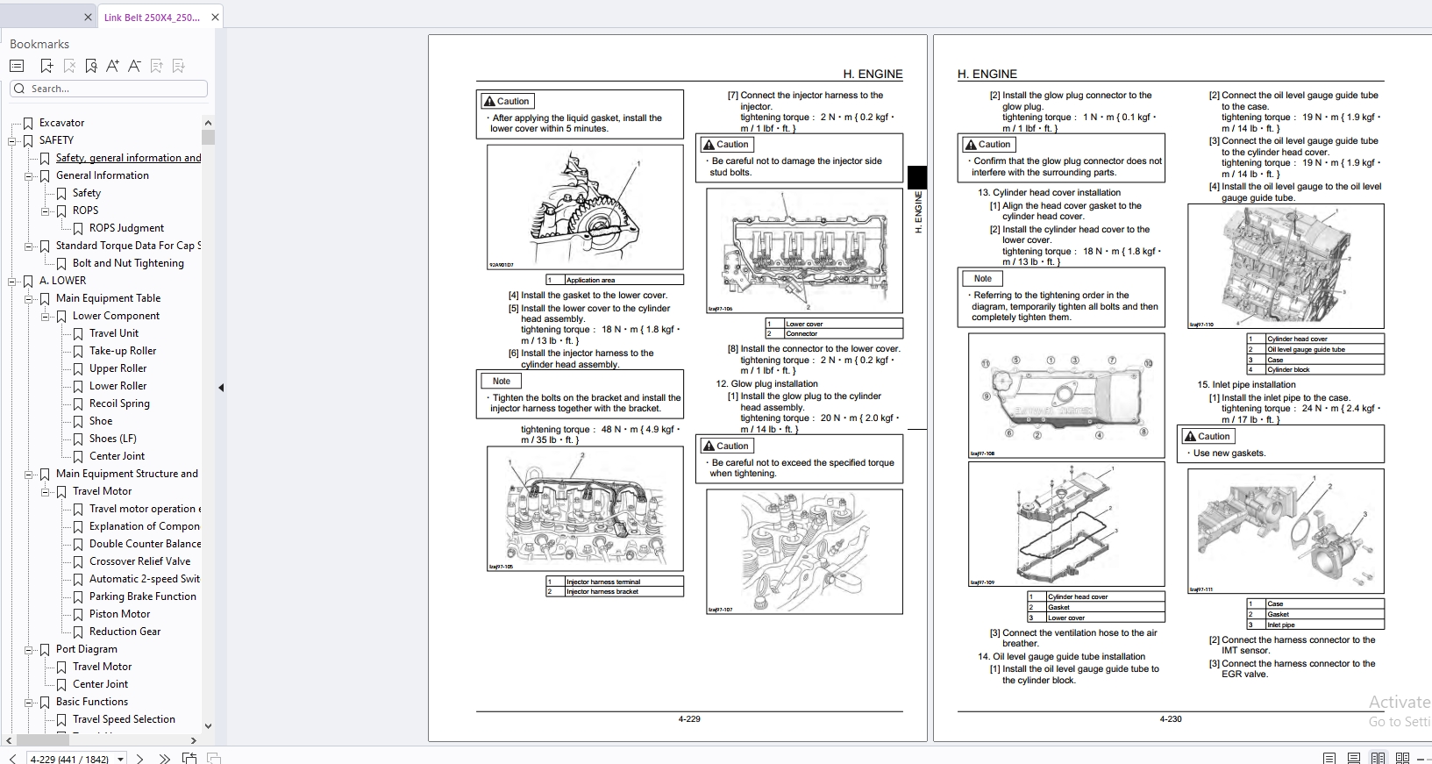Collapse Main Equipment Table node
The image size is (1432, 764).
click(30, 298)
